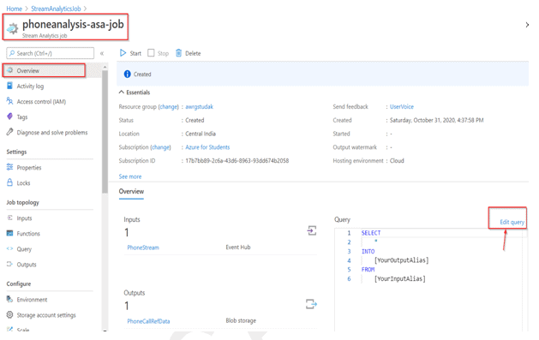539x340 pixels.
Task: Click the Overview sidebar icon
Action: coord(10,70)
